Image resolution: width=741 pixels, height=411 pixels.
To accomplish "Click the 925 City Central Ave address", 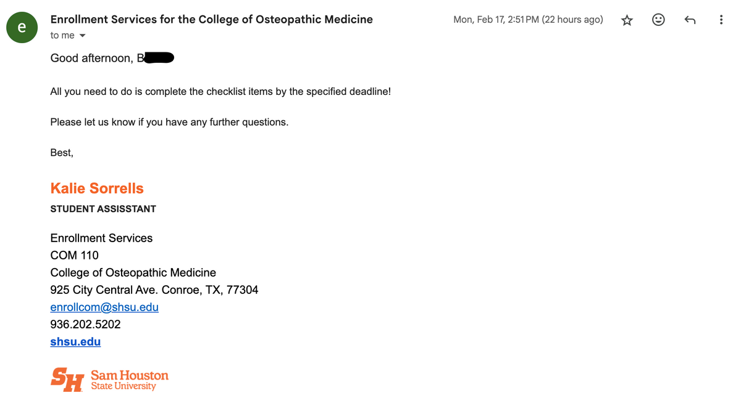I will [x=154, y=290].
